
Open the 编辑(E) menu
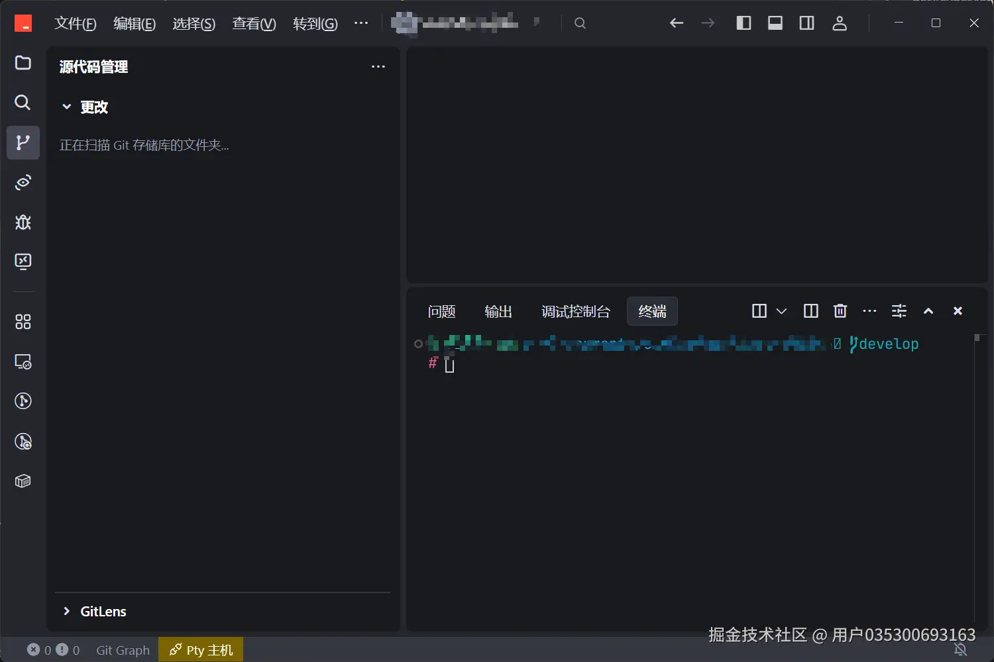[135, 24]
